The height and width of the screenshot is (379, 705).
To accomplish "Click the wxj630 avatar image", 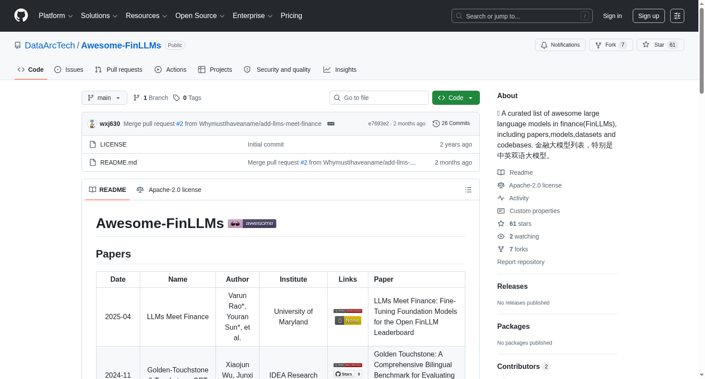I will [92, 124].
